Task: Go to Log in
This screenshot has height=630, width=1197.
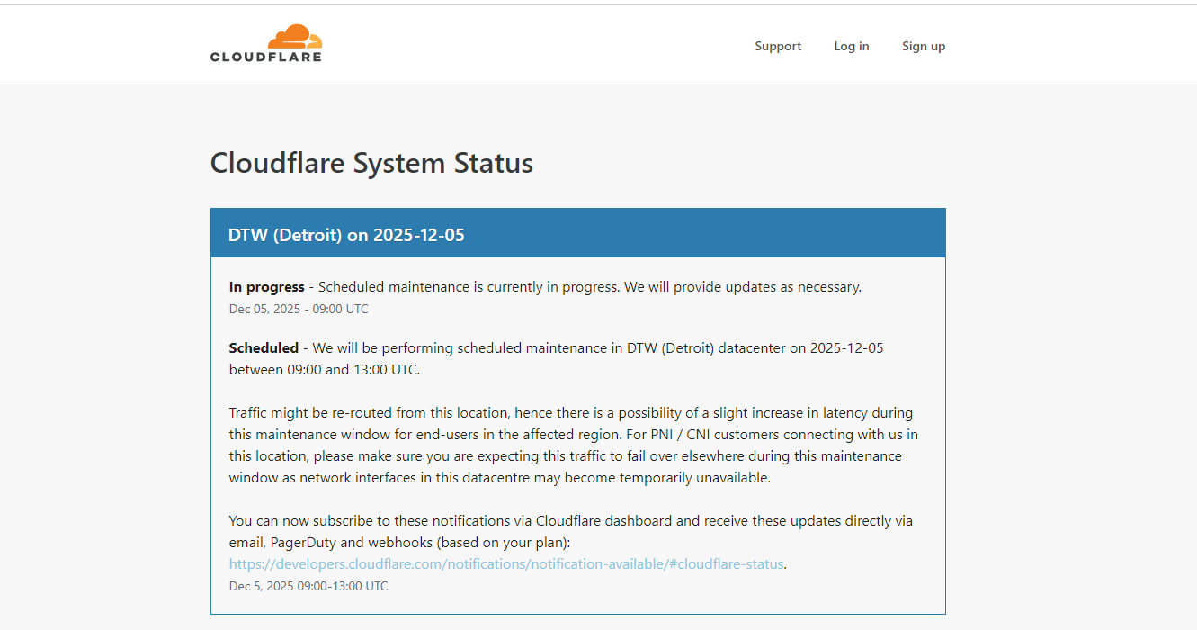Action: tap(851, 46)
